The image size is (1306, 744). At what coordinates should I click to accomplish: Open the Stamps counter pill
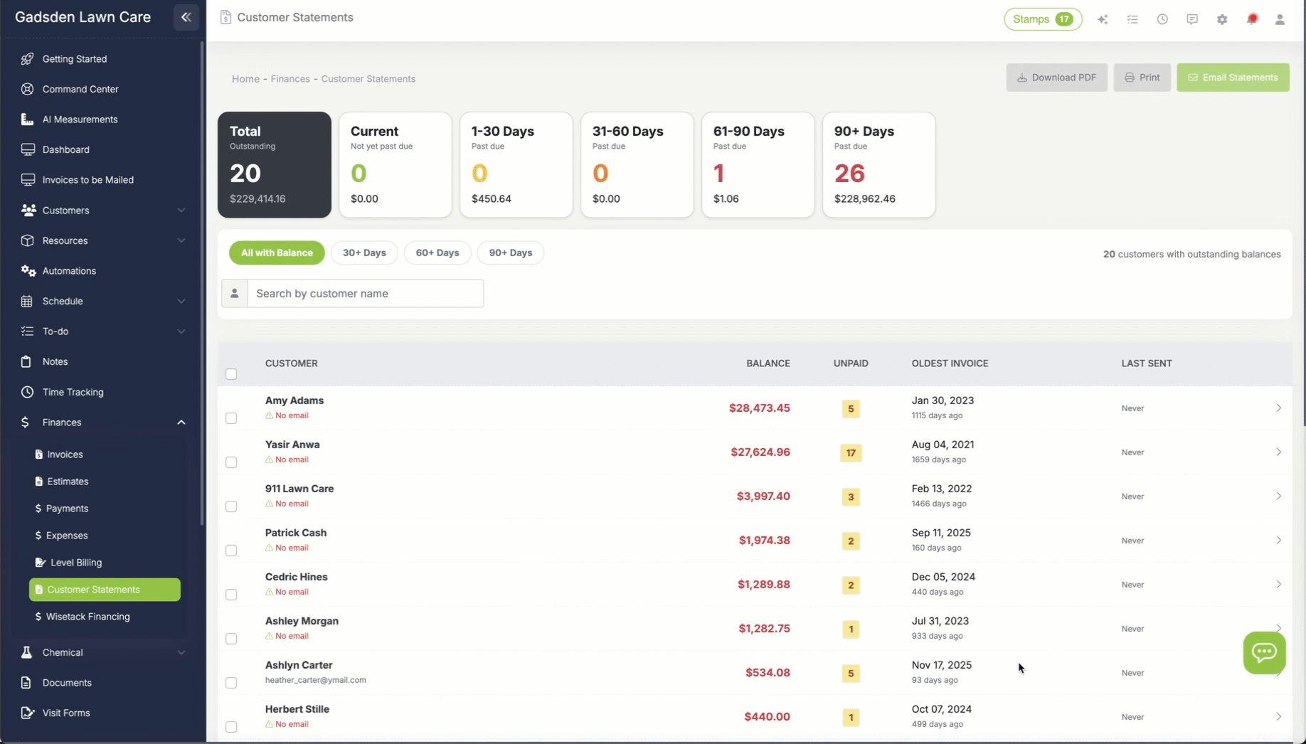[x=1042, y=19]
